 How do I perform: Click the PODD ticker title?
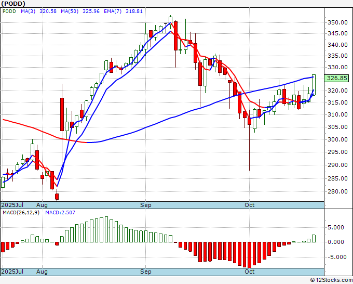click(13, 4)
